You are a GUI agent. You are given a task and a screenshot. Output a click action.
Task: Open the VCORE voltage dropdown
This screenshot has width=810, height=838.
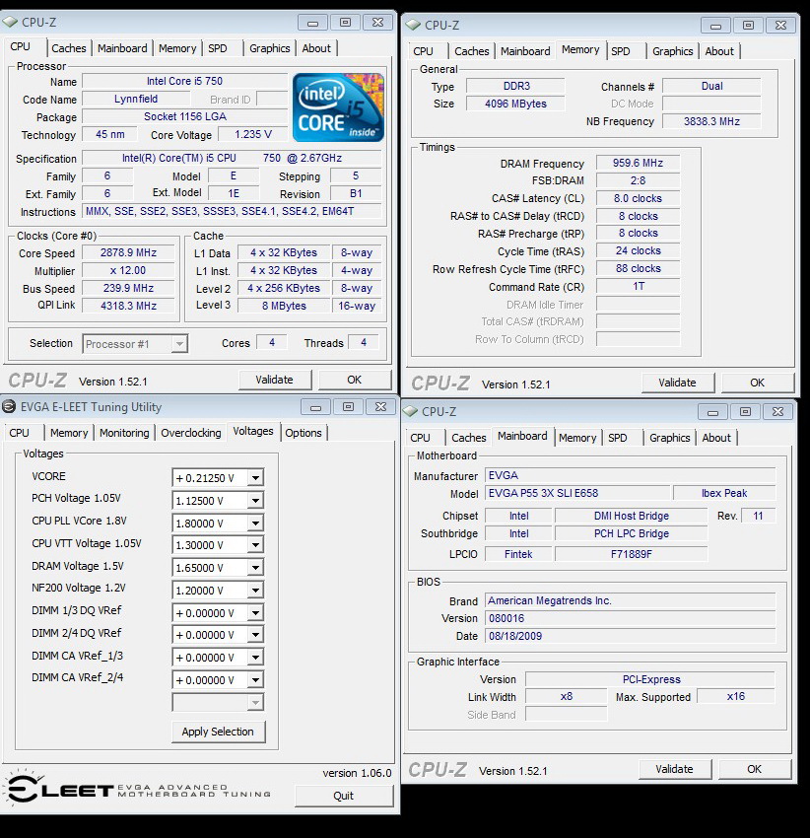pos(256,478)
